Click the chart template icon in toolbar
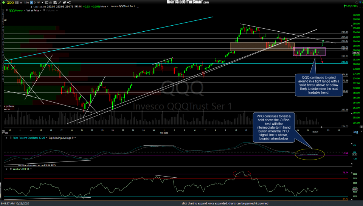This screenshot has width=363, height=206. point(47,3)
